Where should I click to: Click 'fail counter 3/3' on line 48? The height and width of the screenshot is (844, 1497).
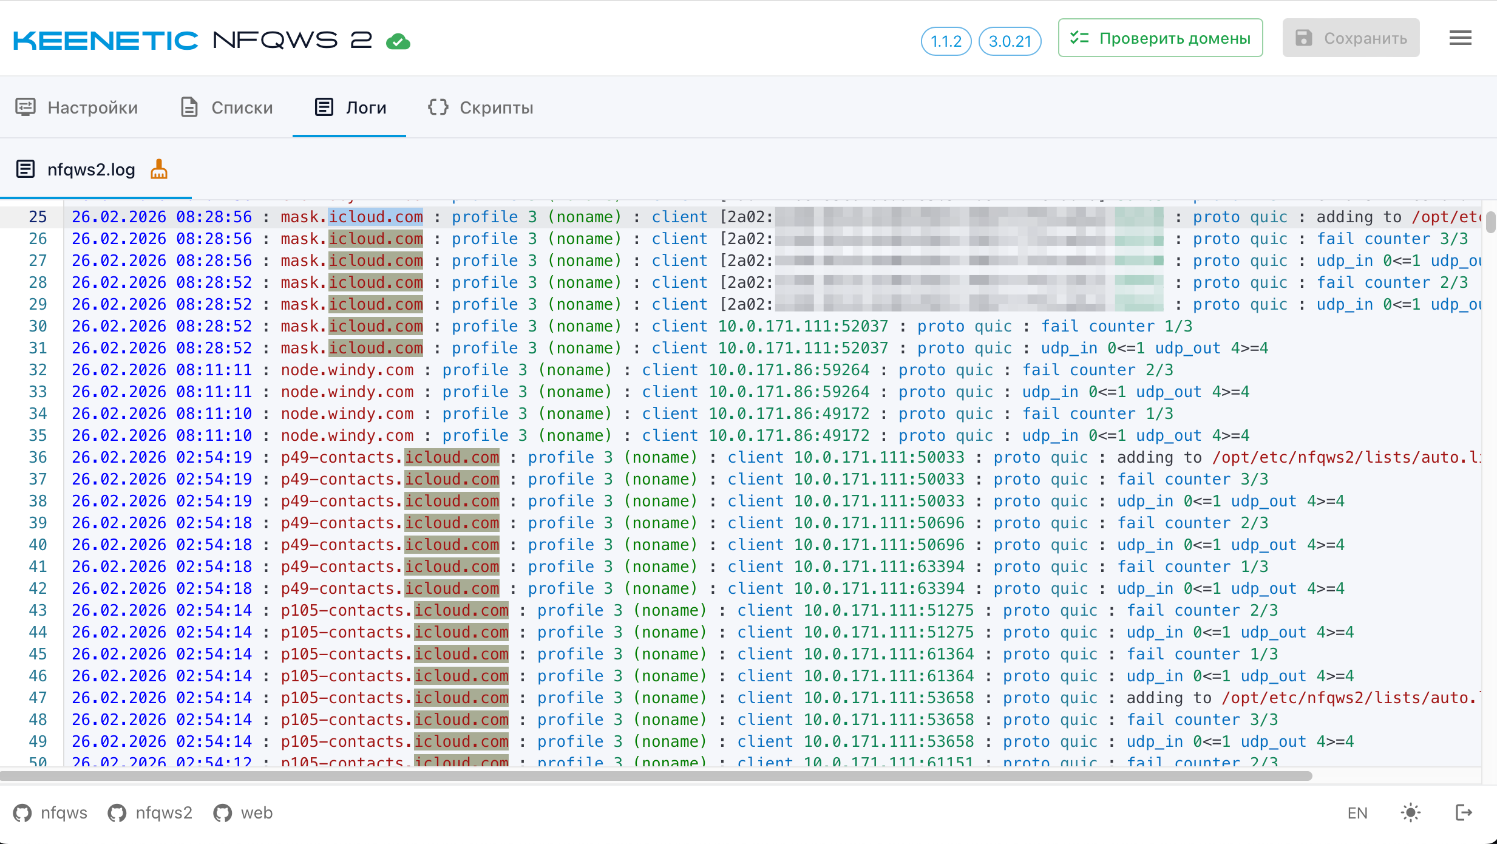(x=1203, y=720)
